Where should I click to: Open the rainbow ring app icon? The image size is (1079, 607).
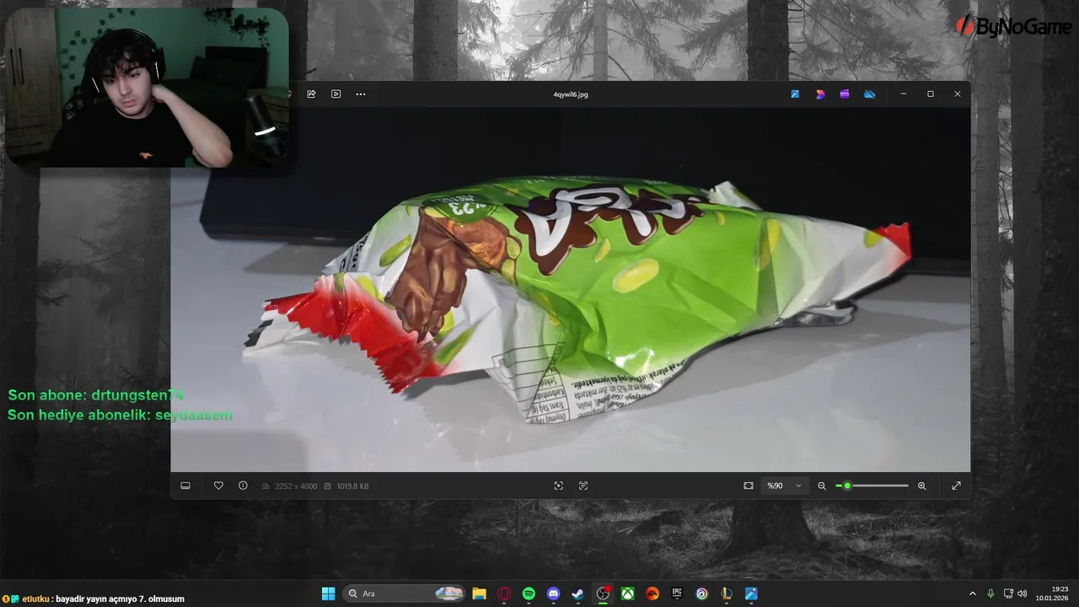tap(701, 594)
